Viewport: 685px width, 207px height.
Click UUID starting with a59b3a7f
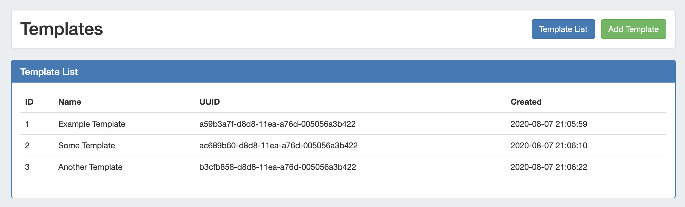[277, 124]
